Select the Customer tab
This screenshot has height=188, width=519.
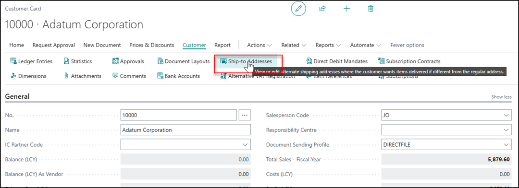tap(194, 45)
